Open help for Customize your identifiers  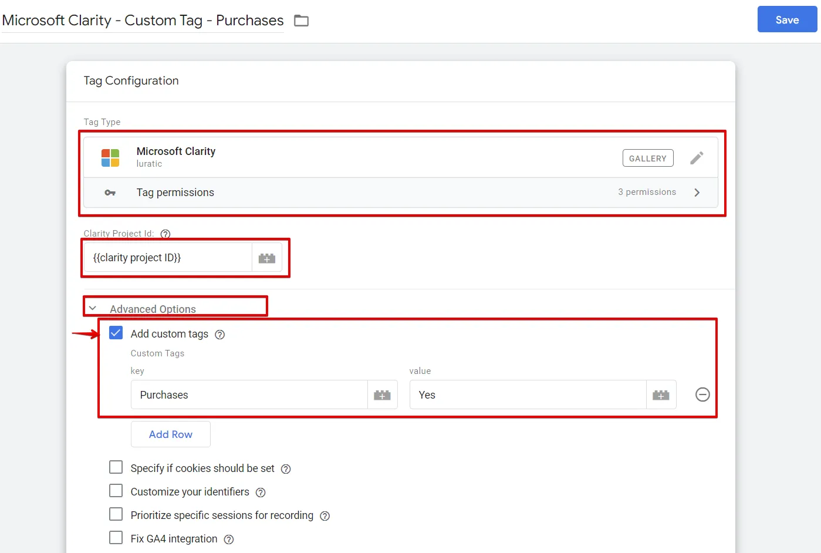point(261,493)
